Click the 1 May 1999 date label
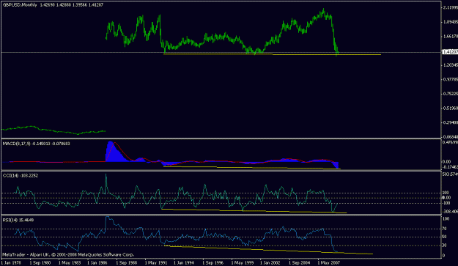This screenshot has width=458, height=266. (x=242, y=262)
